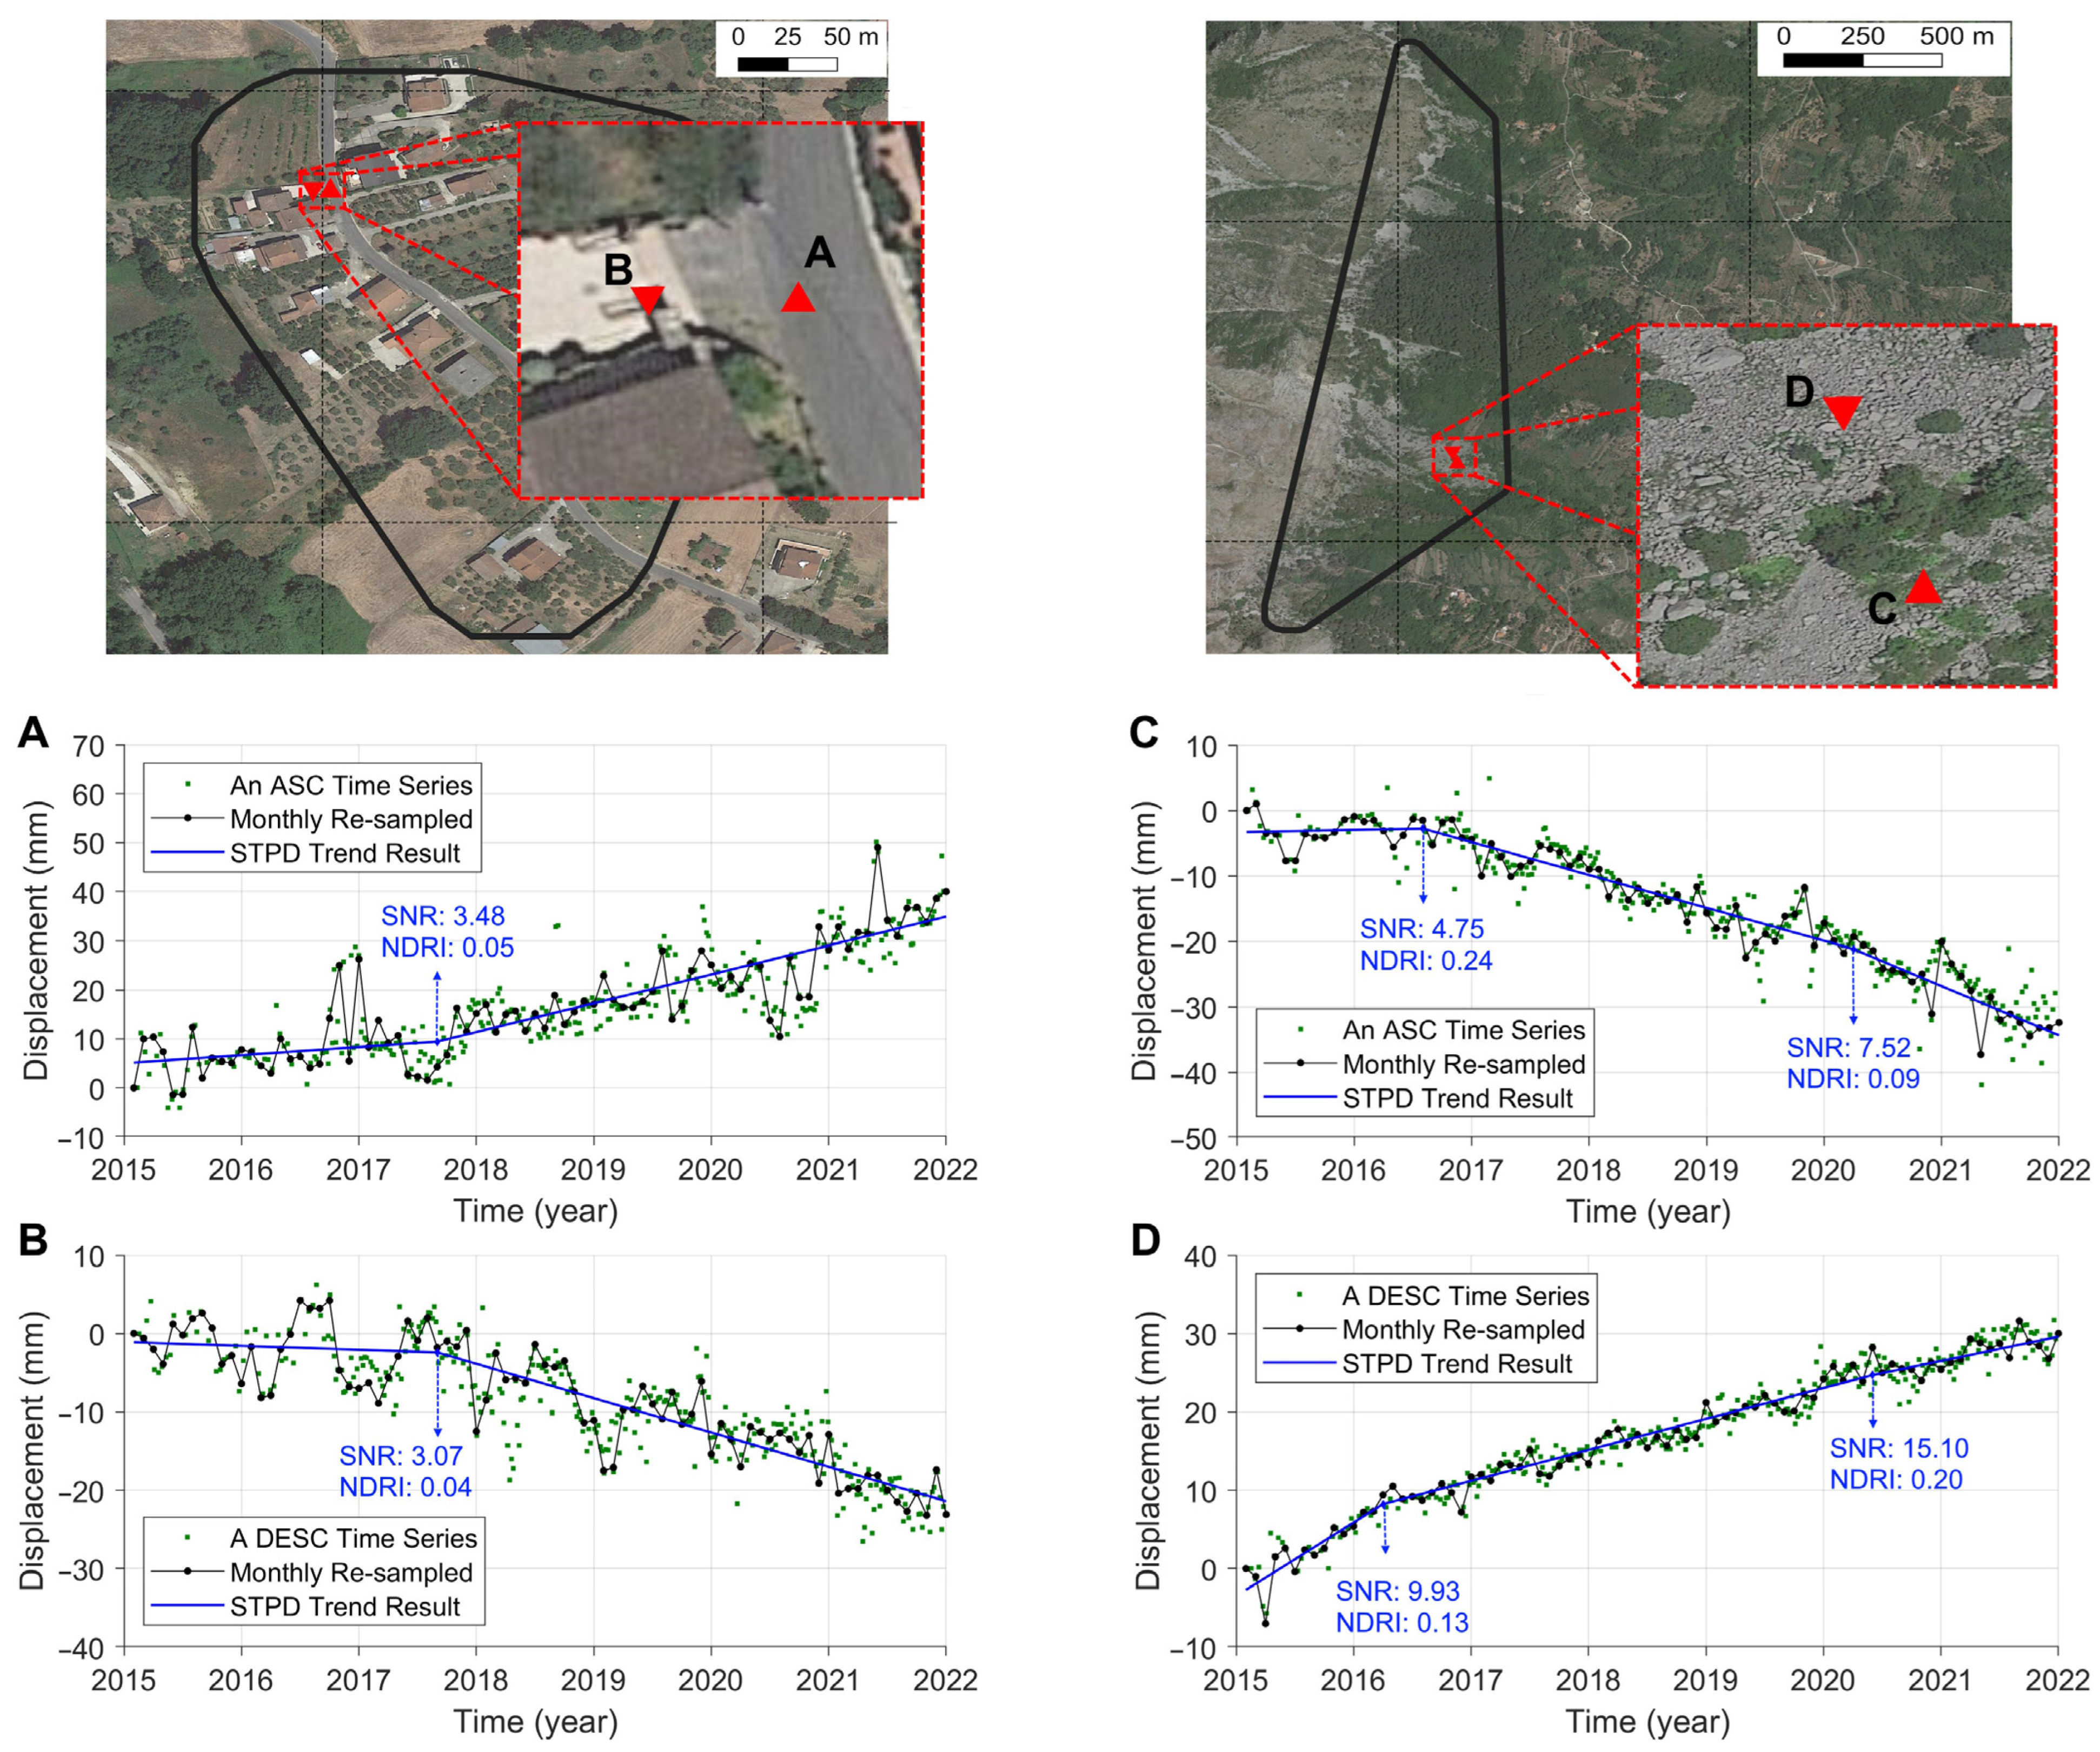The height and width of the screenshot is (1752, 2100).
Task: Click 'Monthly Re-sampled' legend entry in chart C
Action: click(x=1463, y=1064)
